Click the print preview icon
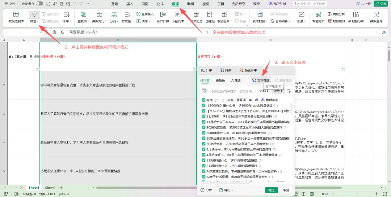The width and height of the screenshot is (391, 197). pos(68,4)
